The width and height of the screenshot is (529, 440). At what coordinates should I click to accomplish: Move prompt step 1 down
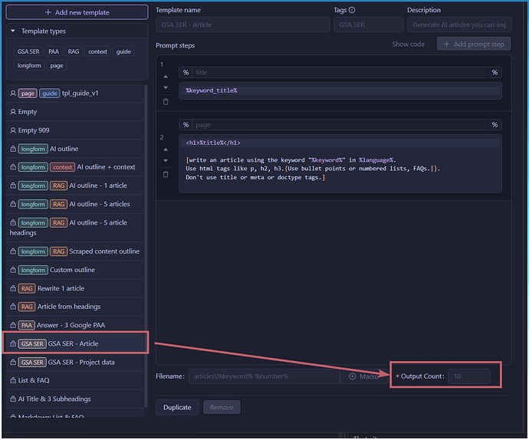(x=166, y=87)
